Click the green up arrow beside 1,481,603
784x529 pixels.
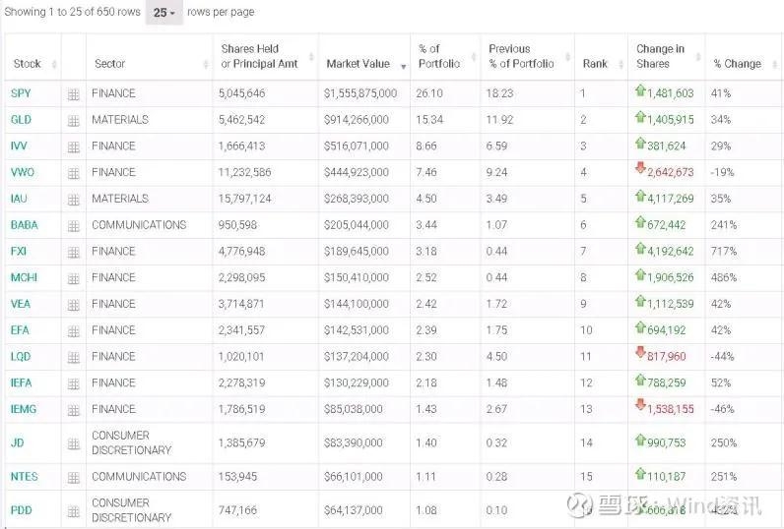click(x=640, y=90)
